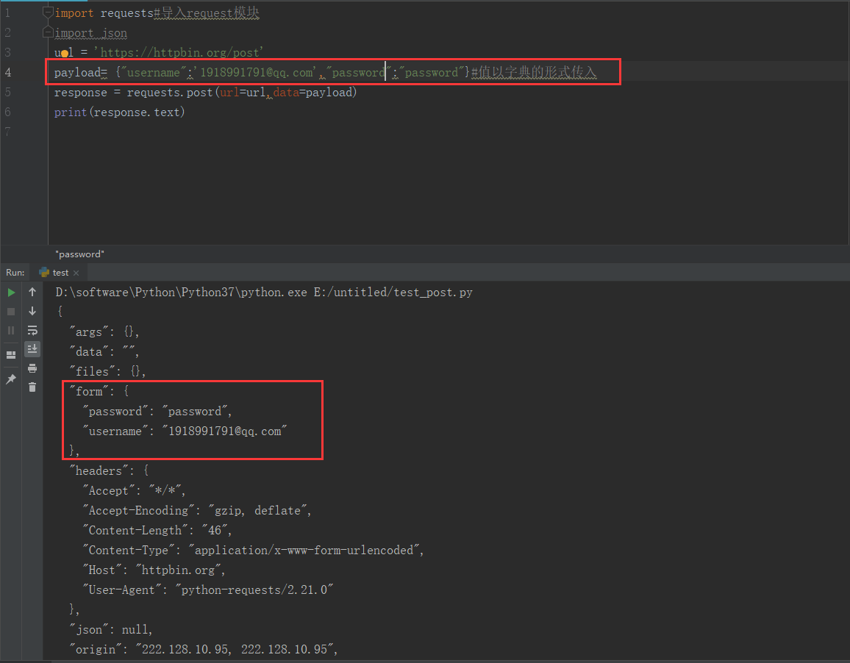Click the Python icon on test tab

(x=44, y=273)
